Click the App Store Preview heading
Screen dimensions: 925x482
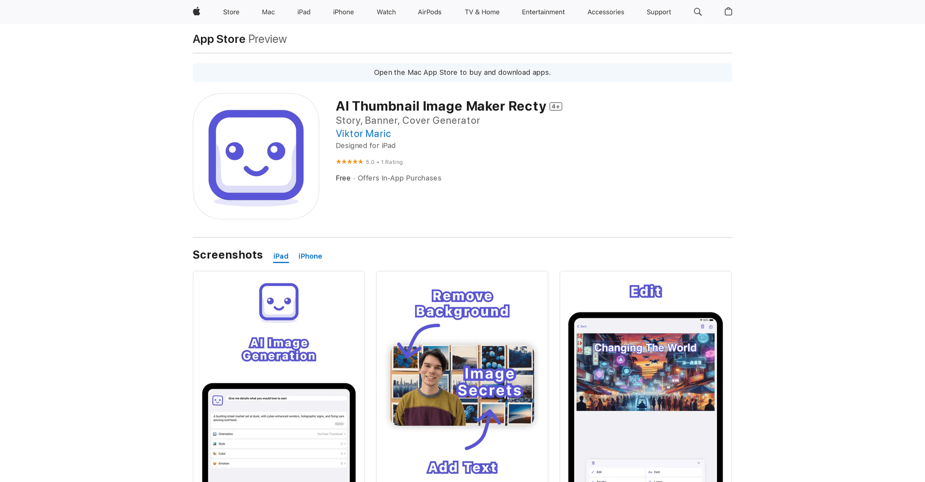click(239, 39)
